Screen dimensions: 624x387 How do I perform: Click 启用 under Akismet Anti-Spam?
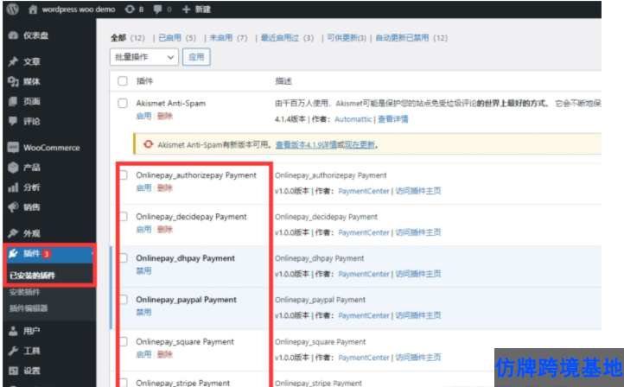coord(143,116)
